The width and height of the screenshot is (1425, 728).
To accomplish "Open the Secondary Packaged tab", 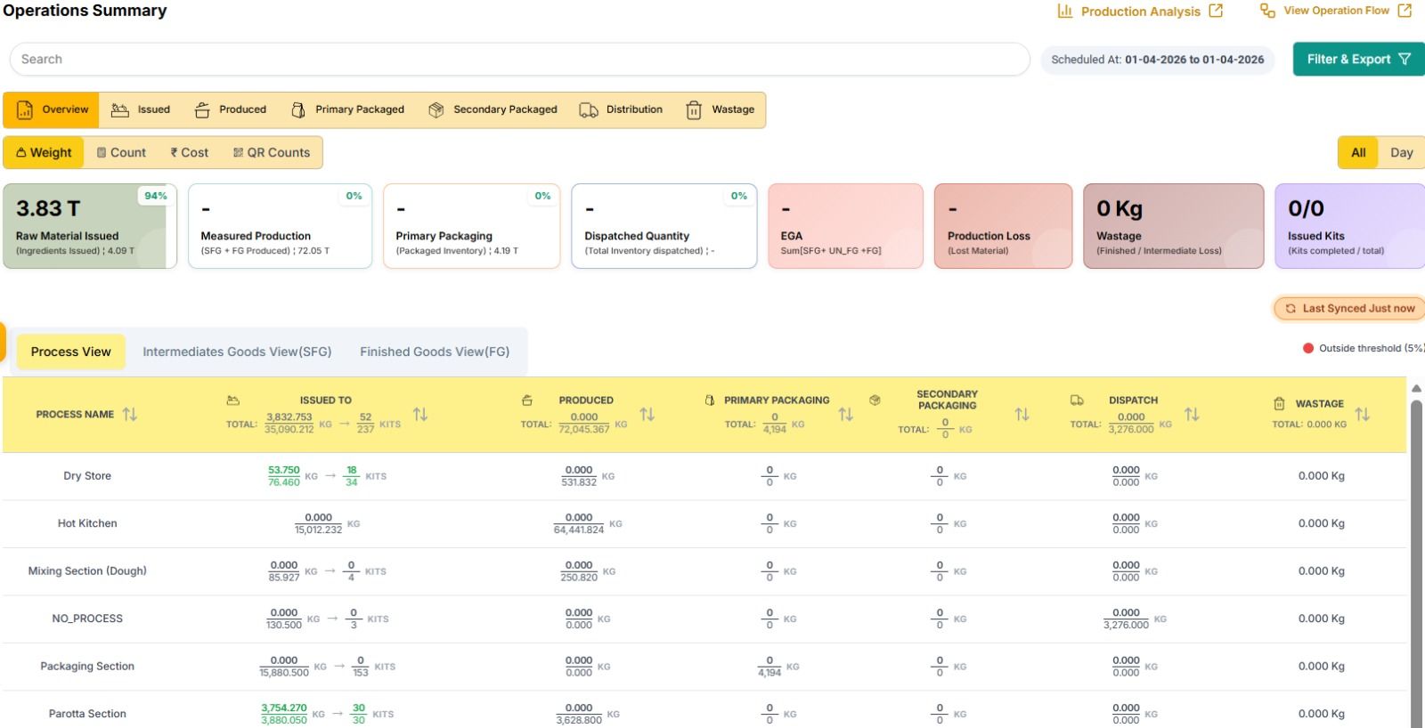I will click(493, 109).
